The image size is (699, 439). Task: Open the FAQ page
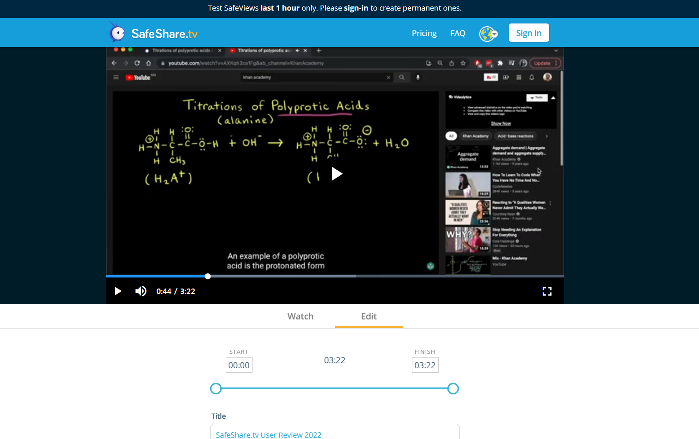[x=458, y=33]
